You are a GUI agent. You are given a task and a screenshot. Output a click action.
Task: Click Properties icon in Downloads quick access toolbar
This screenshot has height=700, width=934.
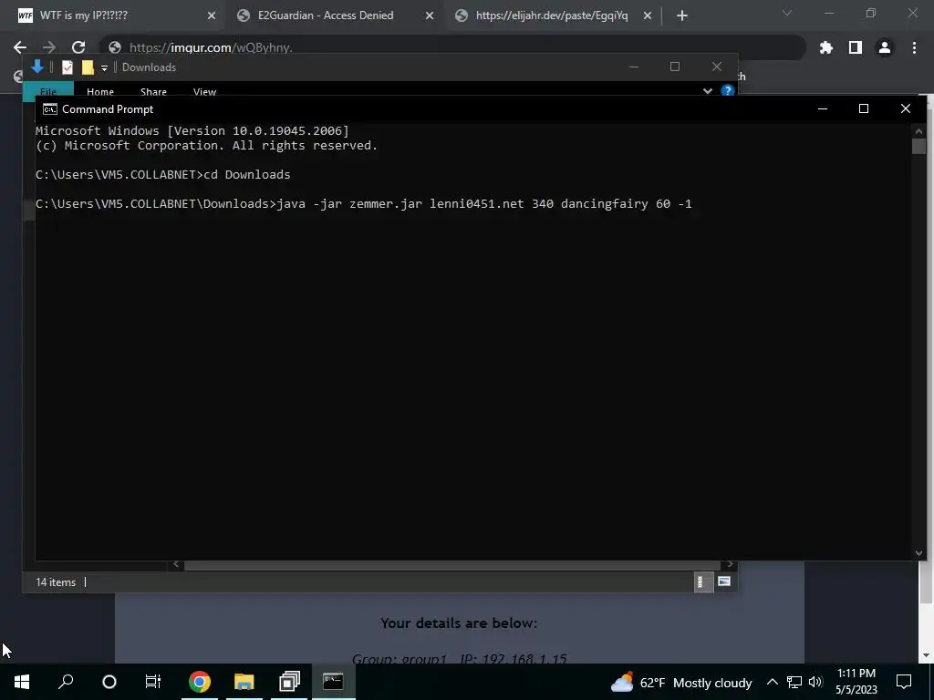click(x=67, y=67)
